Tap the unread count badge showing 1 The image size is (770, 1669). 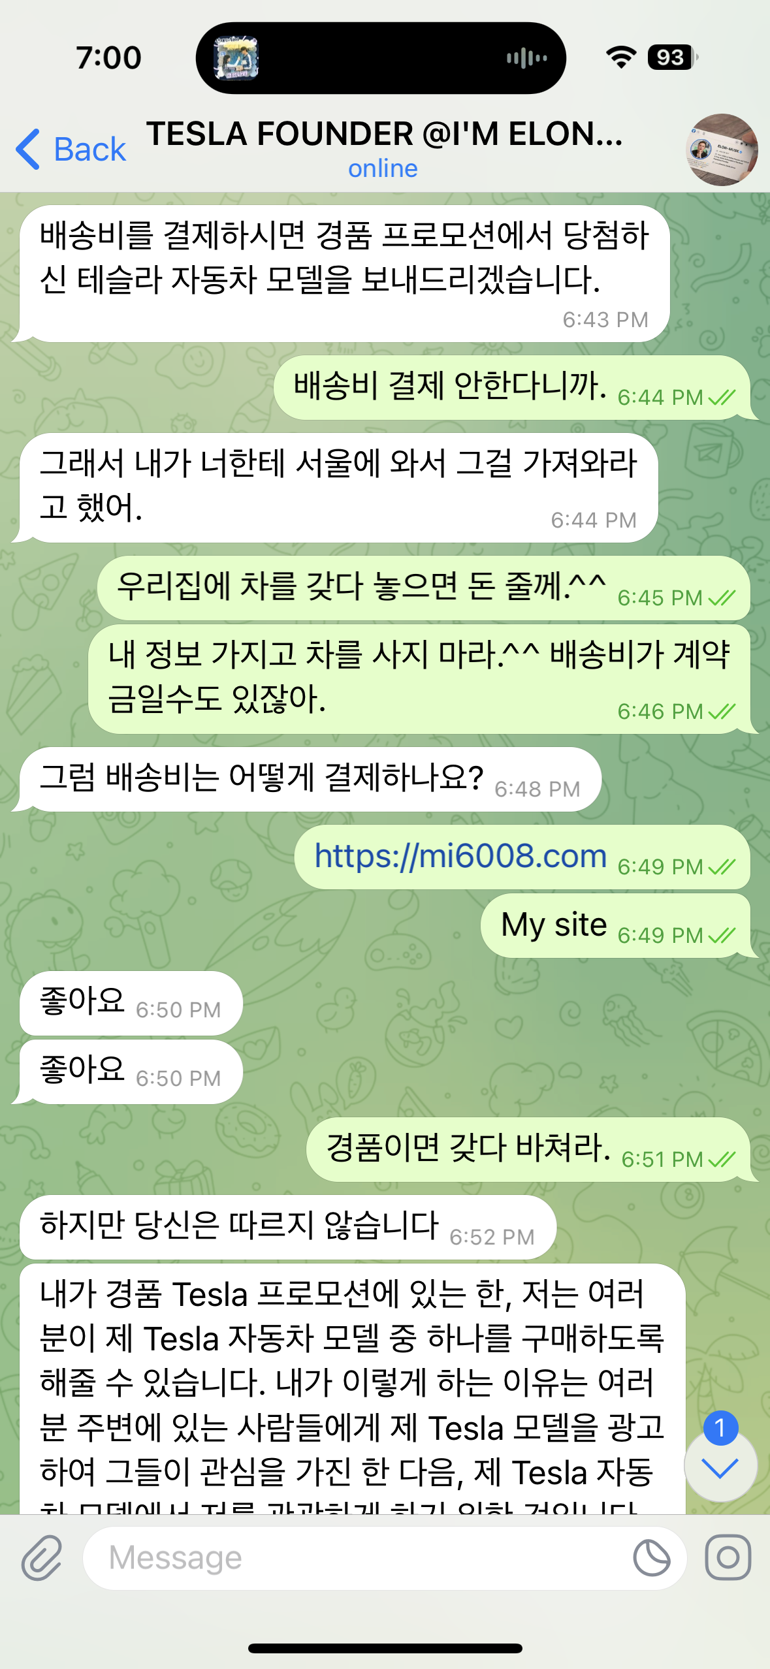click(720, 1428)
